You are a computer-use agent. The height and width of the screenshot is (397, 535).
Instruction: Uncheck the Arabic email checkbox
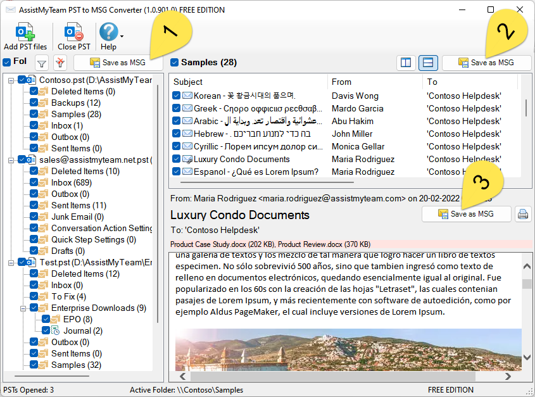click(x=176, y=121)
